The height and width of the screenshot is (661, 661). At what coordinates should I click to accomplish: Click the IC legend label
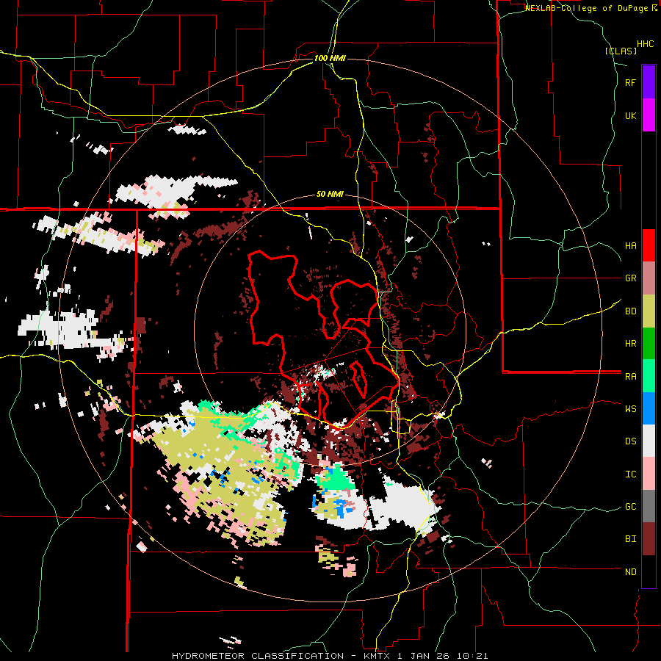[x=630, y=474]
